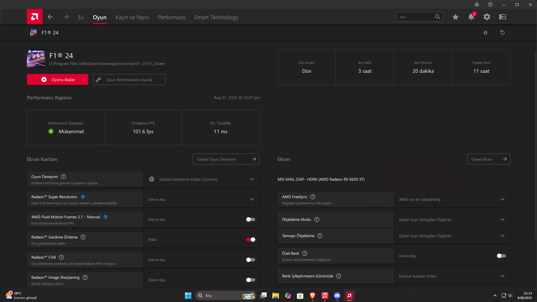Viewport: 537px width, 302px height.
Task: Show info for AMD Fluid Motion Frames
Action: 105,217
